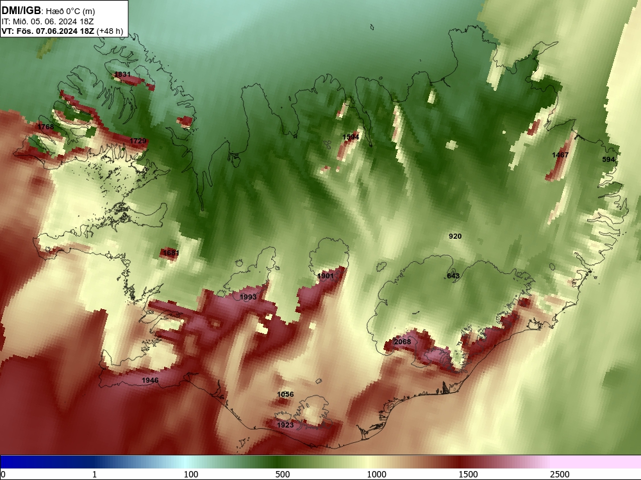641x480 pixels.
Task: Click the DMI/IGB title text
Action: (21, 11)
